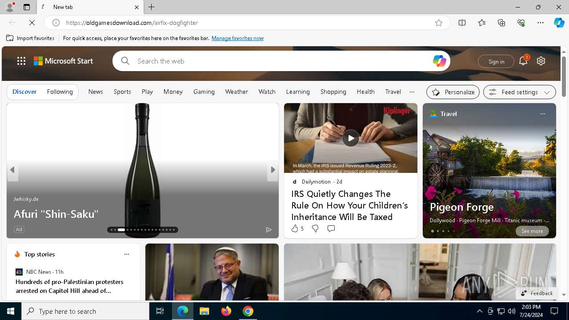Stop loading the page

pos(32,23)
